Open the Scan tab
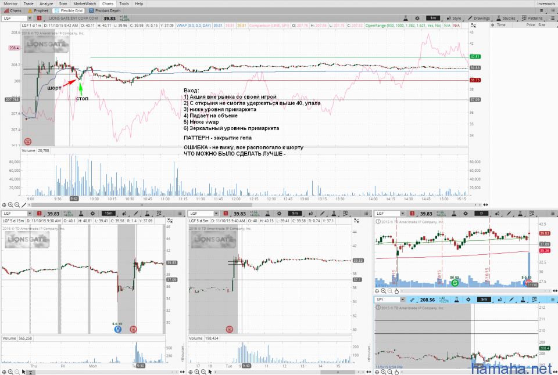 pyautogui.click(x=63, y=3)
